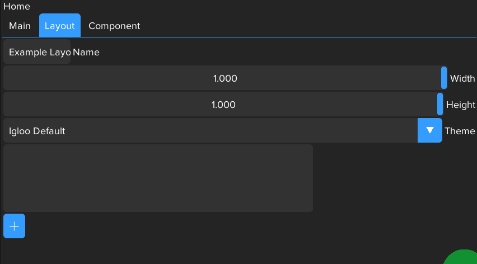Image resolution: width=477 pixels, height=264 pixels.
Task: Click the Width value 1.000
Action: pos(225,78)
